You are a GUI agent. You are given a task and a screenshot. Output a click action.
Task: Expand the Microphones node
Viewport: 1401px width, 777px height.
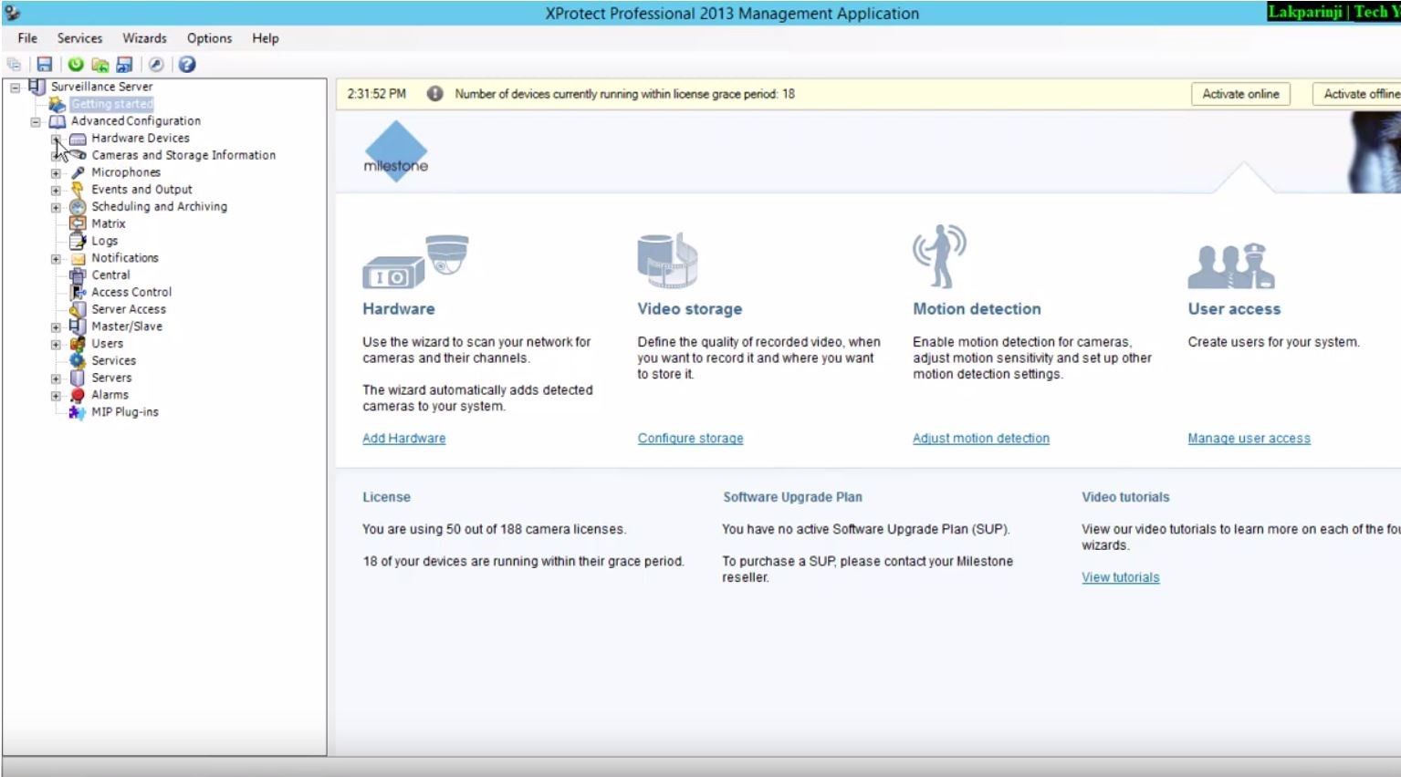pyautogui.click(x=56, y=173)
